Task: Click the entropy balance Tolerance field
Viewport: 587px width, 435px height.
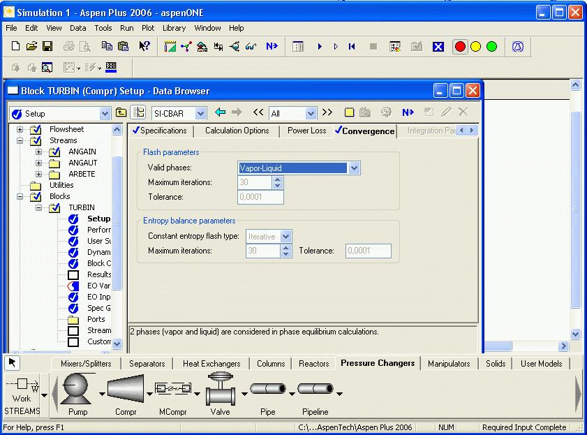Action: [369, 251]
